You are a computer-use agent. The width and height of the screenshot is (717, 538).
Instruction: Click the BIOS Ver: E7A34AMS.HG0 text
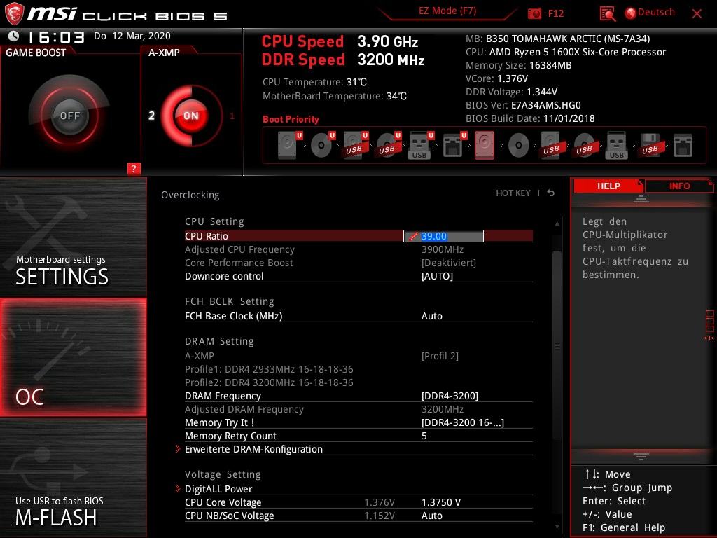(523, 105)
